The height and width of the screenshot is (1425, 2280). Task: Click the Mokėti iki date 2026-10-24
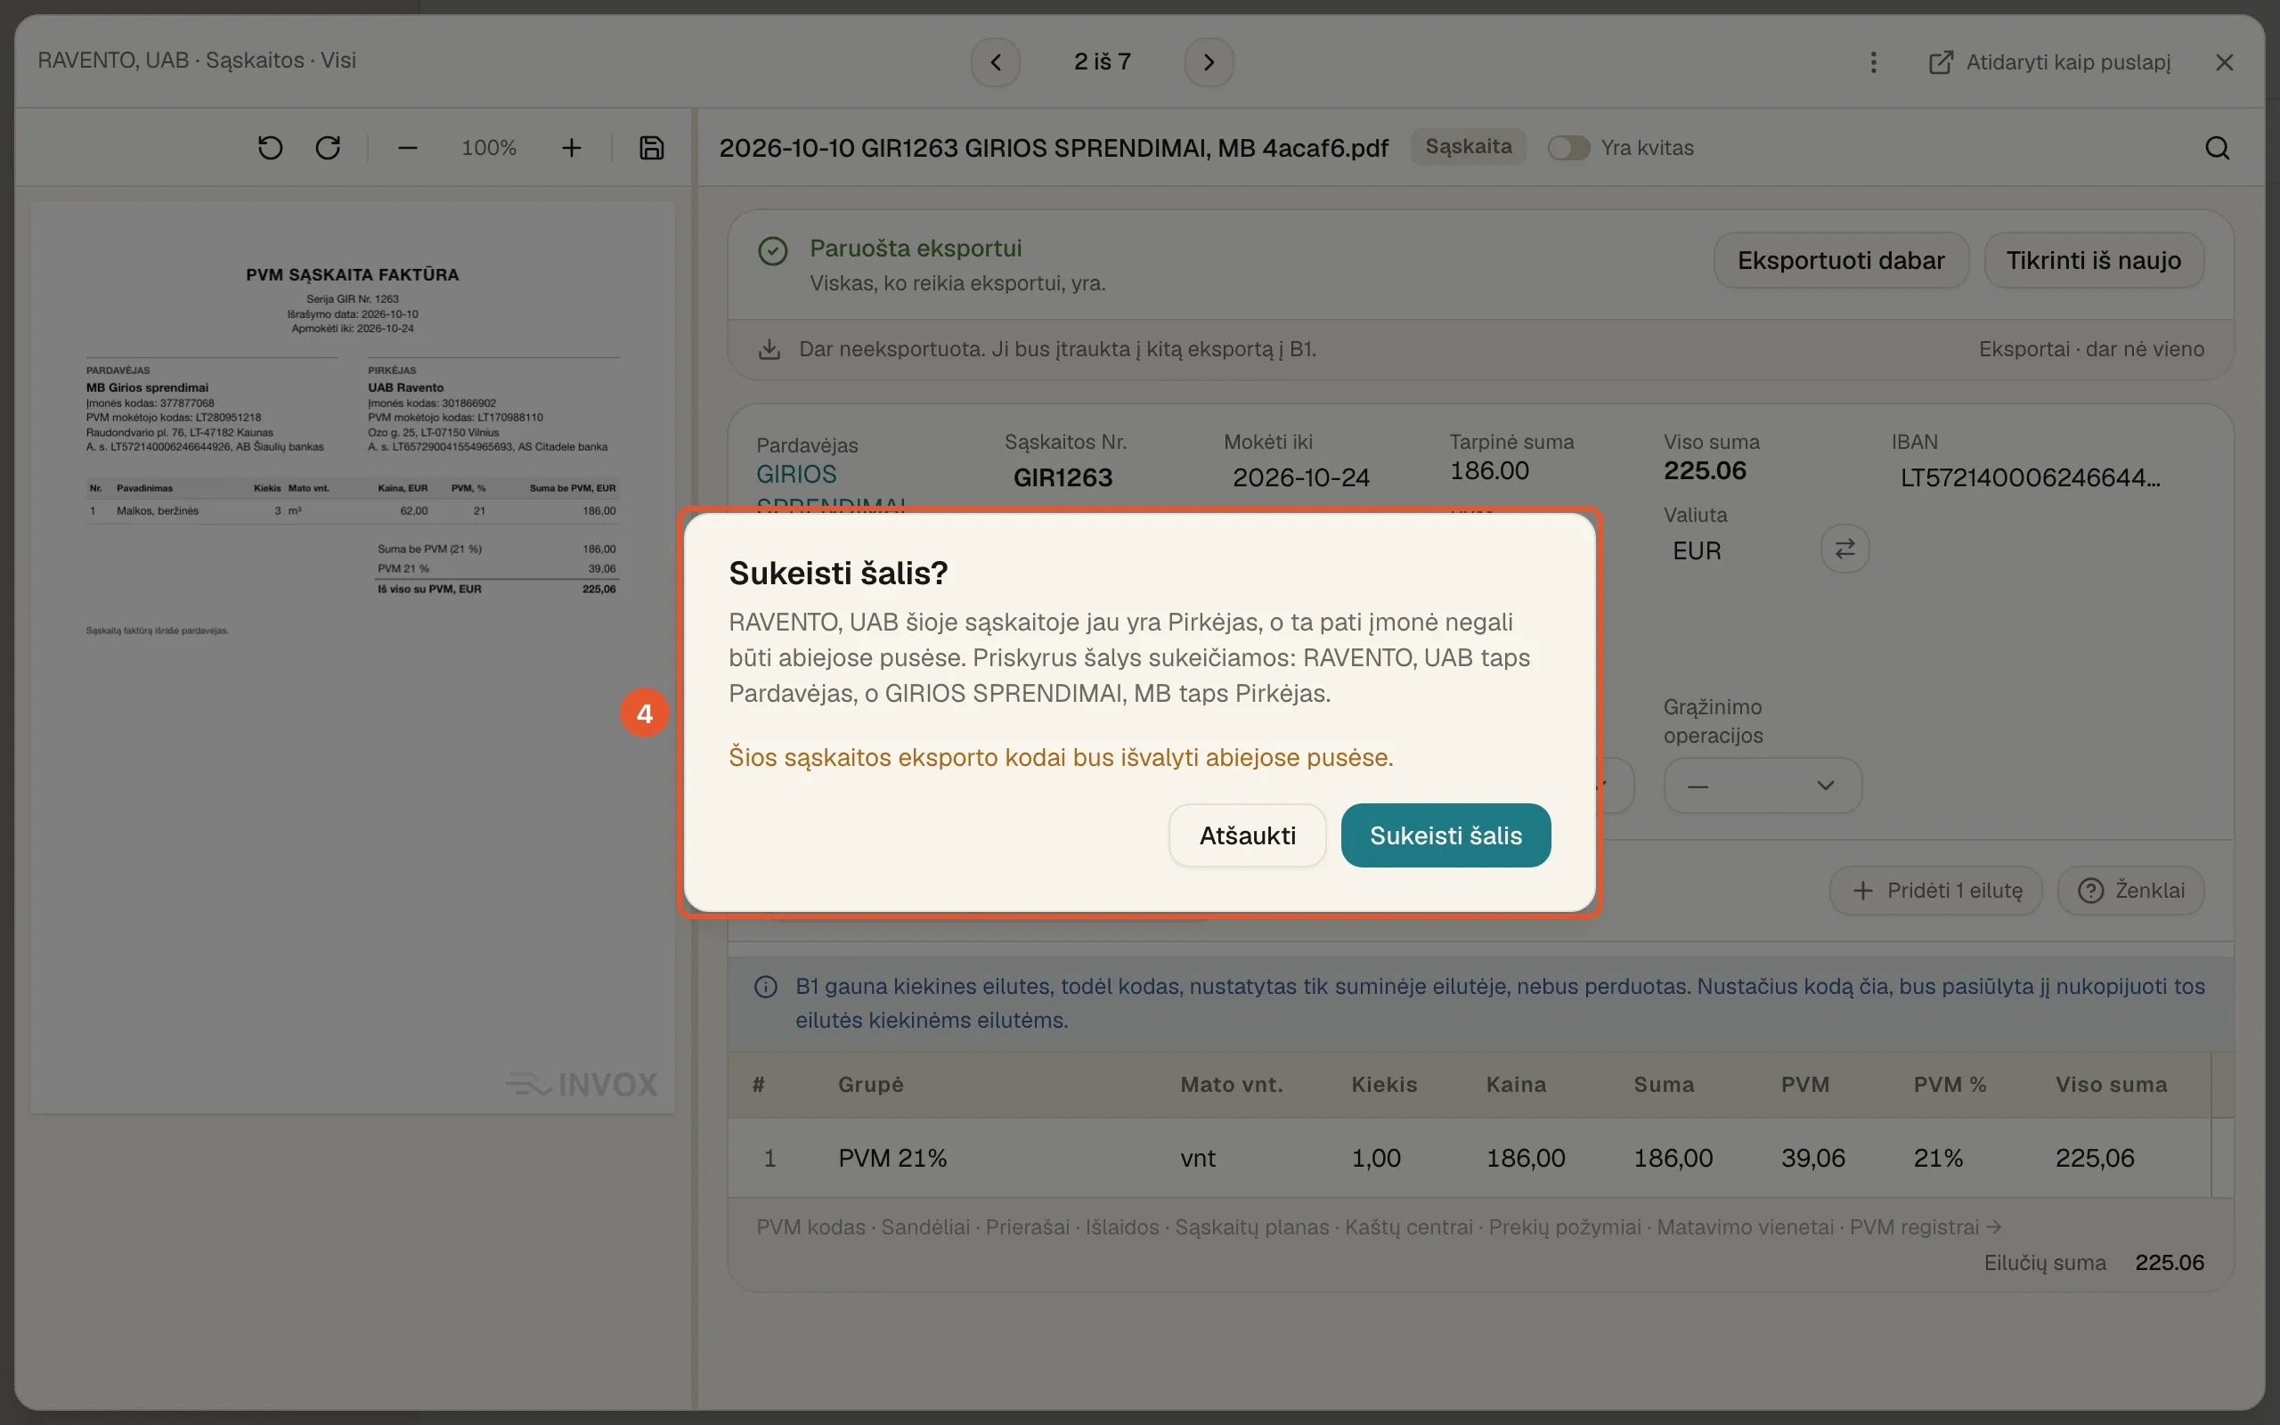pos(1301,478)
